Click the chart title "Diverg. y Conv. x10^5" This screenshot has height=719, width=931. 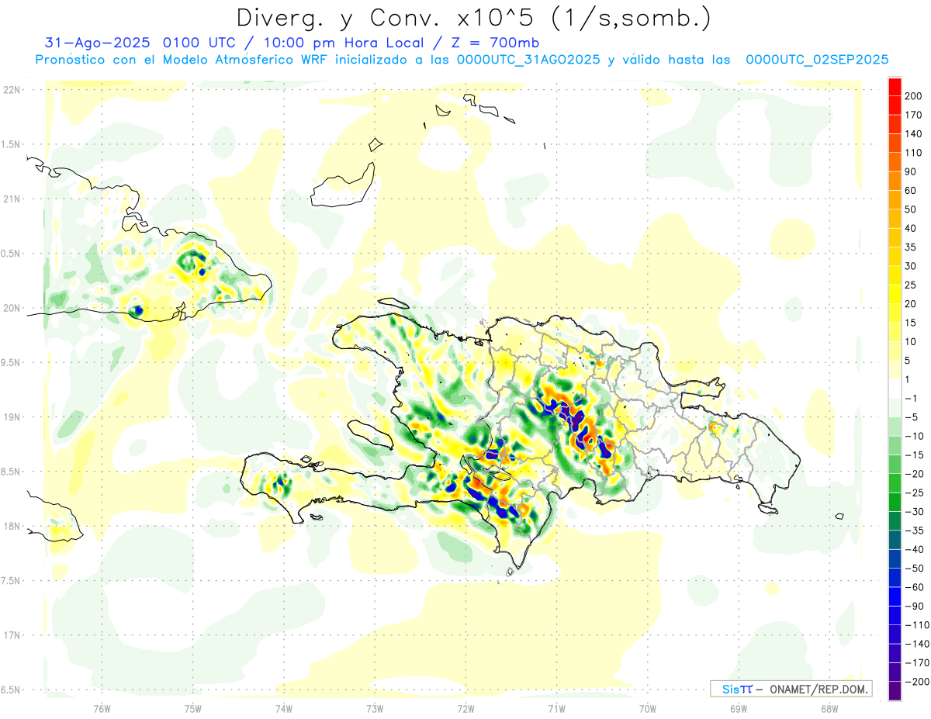coord(385,17)
